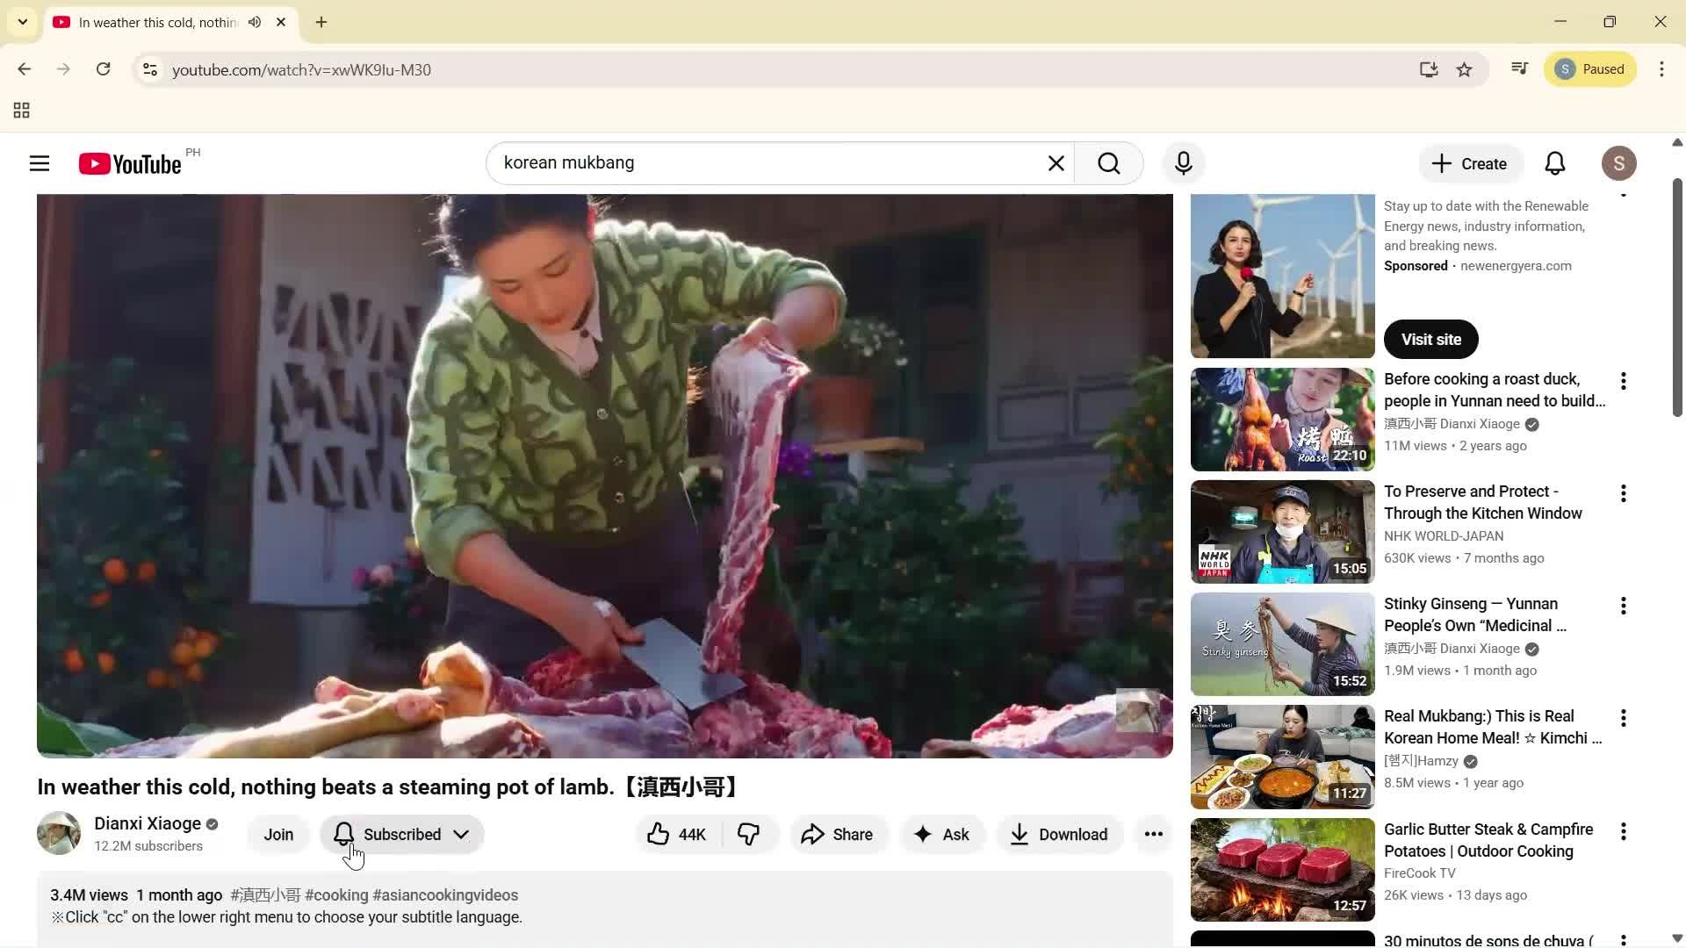Viewport: 1686px width, 948px height.
Task: Bookmark this page via the star icon
Action: [1465, 69]
